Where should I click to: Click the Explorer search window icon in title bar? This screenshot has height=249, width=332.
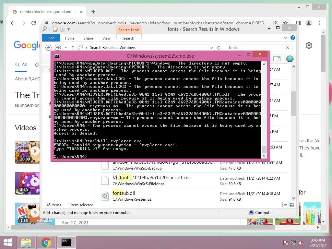(x=45, y=29)
